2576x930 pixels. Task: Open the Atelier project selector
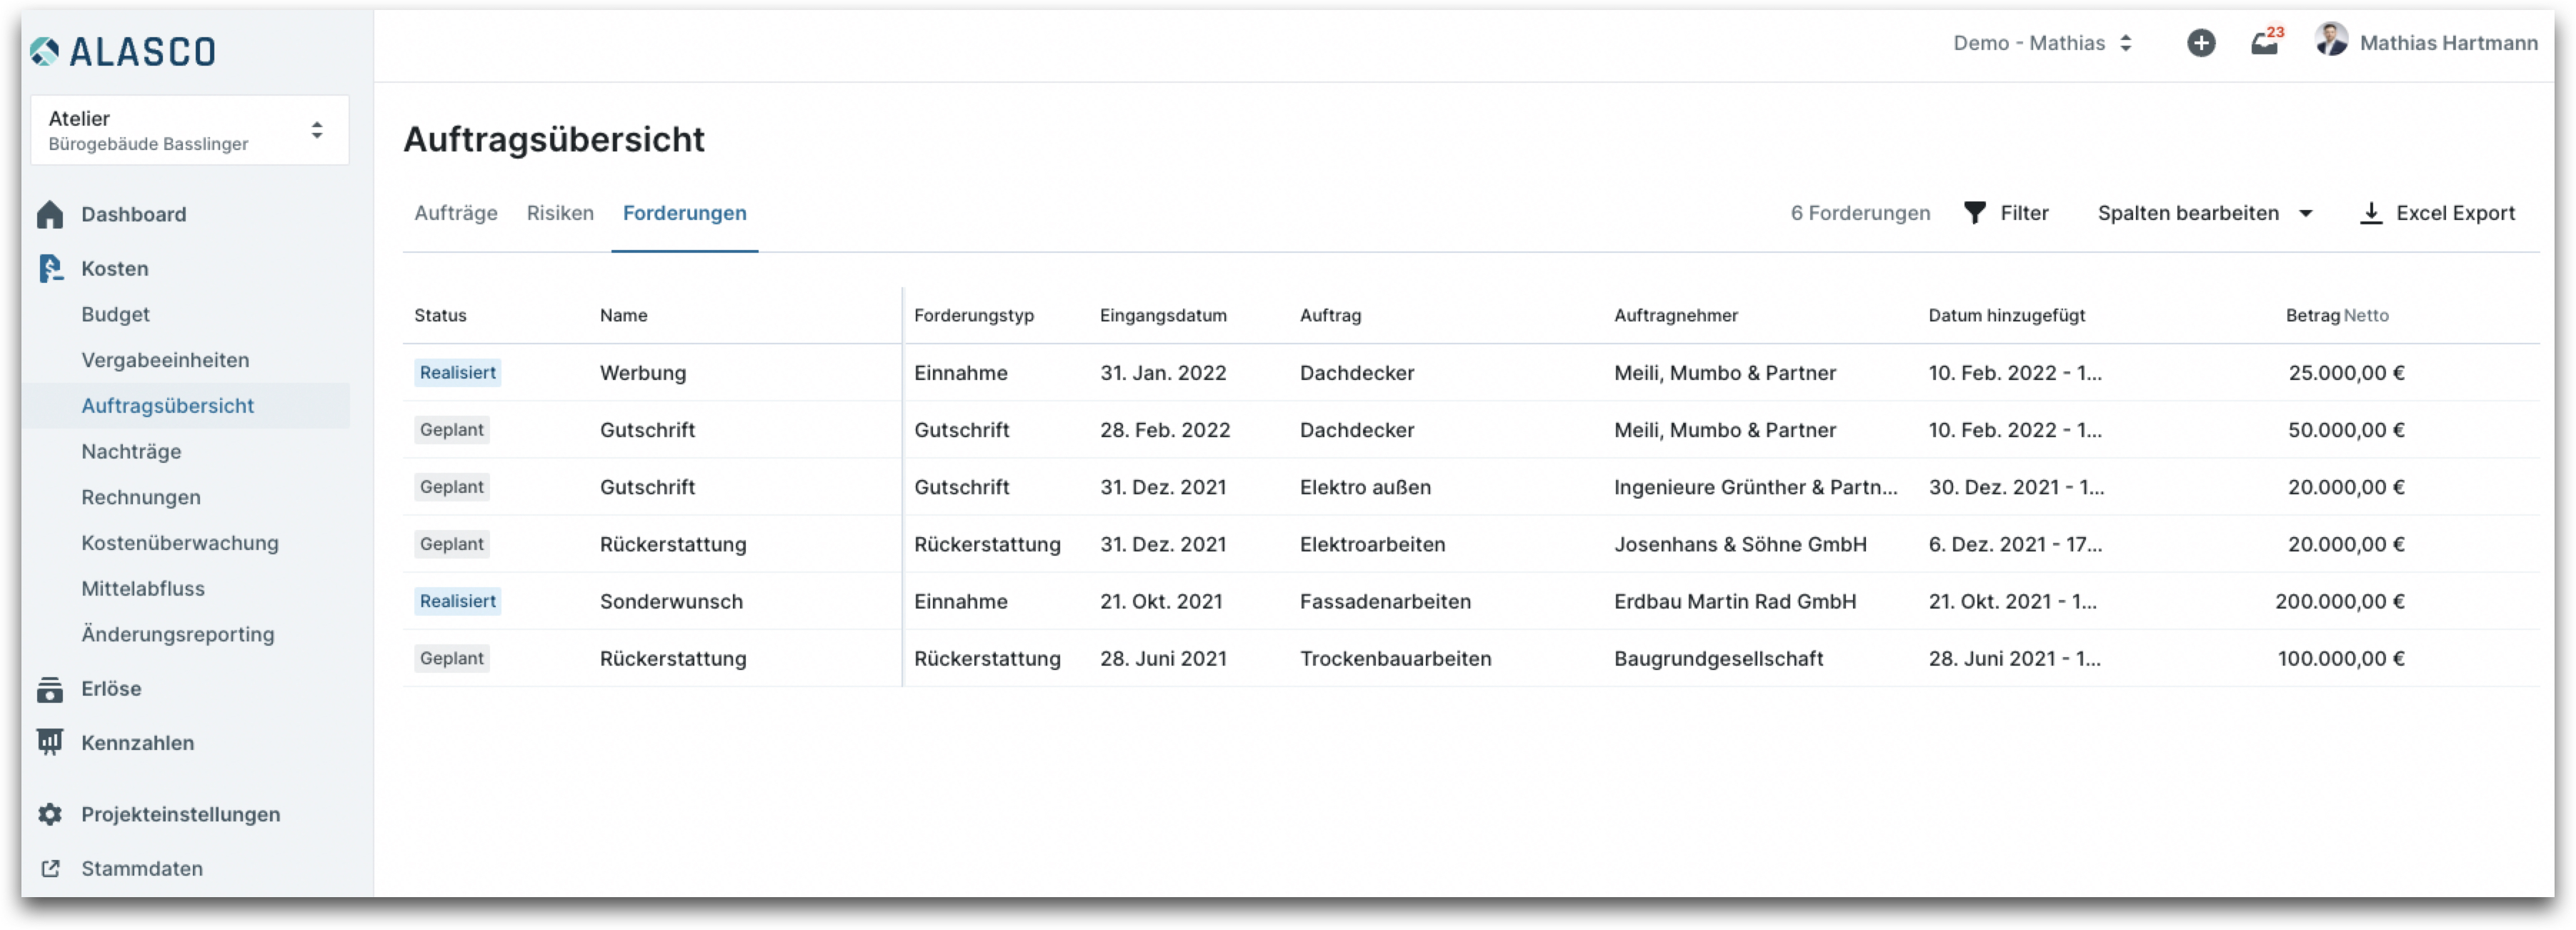(x=190, y=130)
